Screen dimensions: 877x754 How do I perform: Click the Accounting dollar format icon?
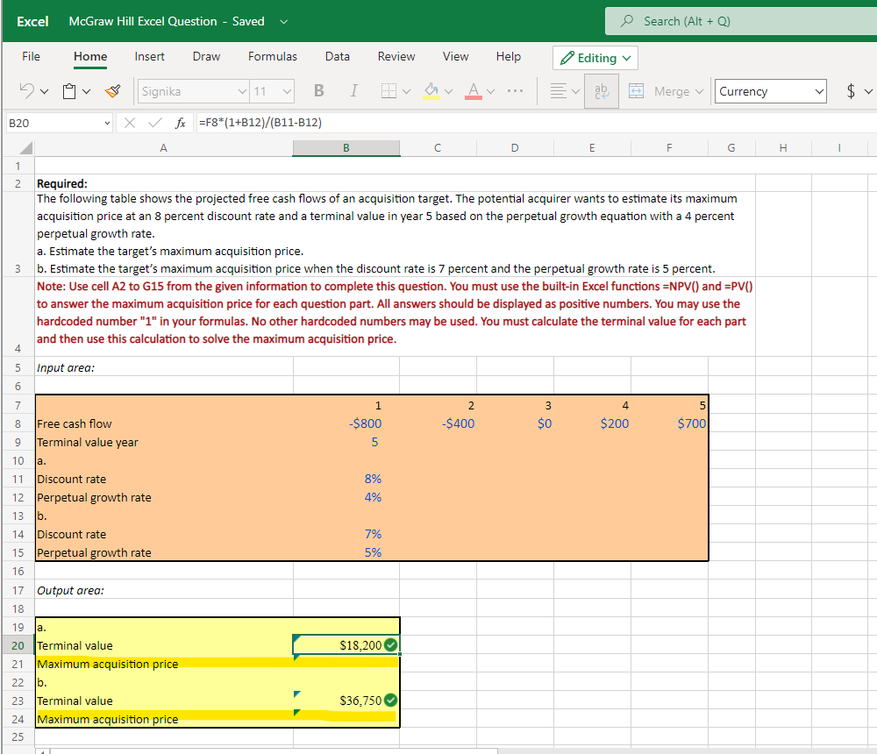coord(850,91)
